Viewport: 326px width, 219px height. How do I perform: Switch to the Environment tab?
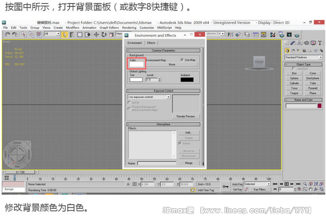(x=135, y=43)
